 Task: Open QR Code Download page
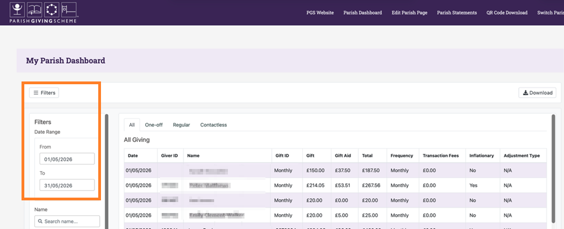click(507, 13)
